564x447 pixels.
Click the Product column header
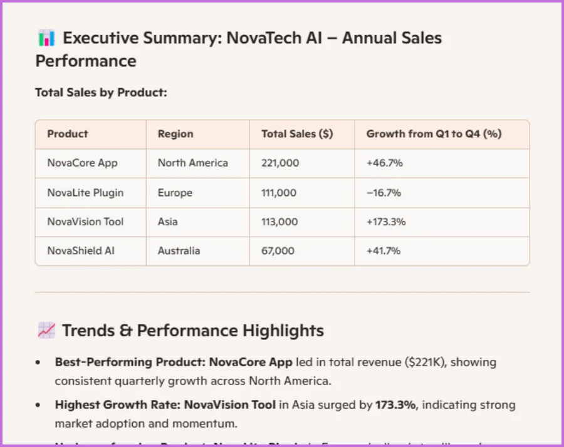[68, 134]
